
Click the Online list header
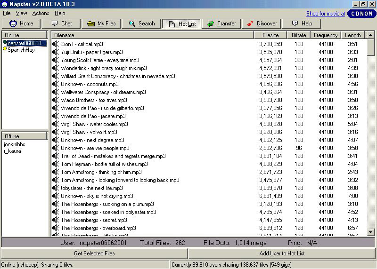click(x=24, y=35)
